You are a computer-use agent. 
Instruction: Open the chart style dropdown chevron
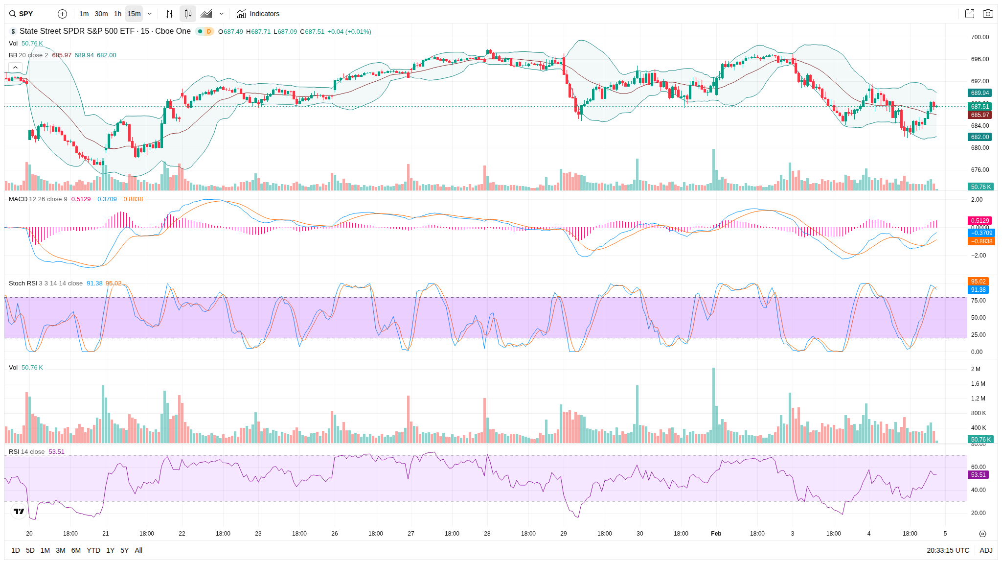[222, 14]
